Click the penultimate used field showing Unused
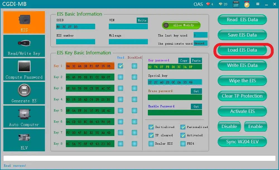 [x=200, y=43]
